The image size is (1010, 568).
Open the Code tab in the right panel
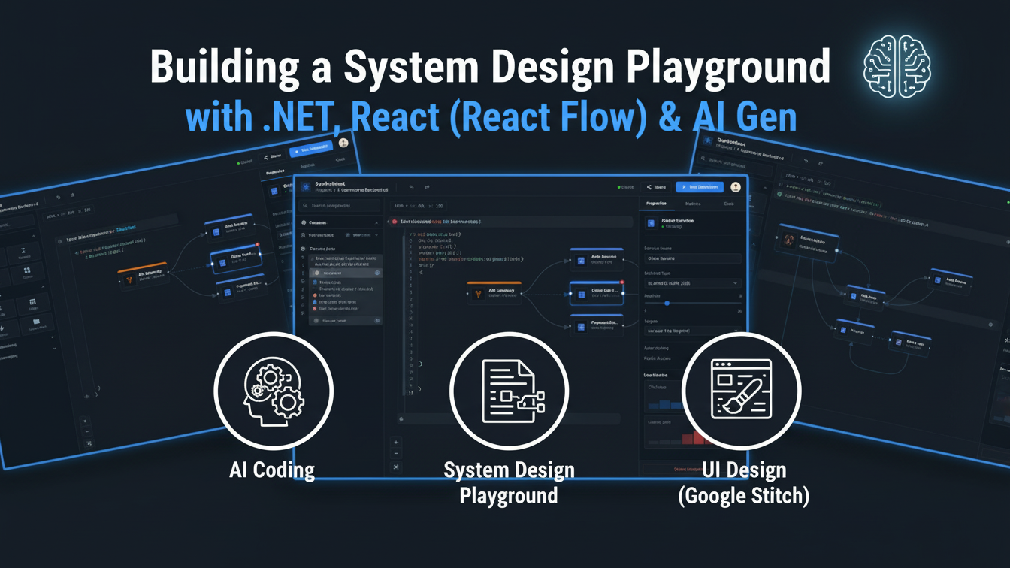click(x=728, y=203)
